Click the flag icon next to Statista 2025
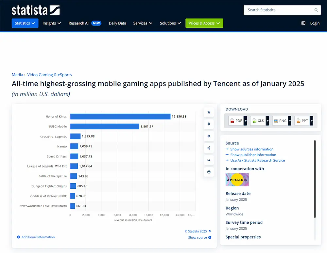 point(210,231)
